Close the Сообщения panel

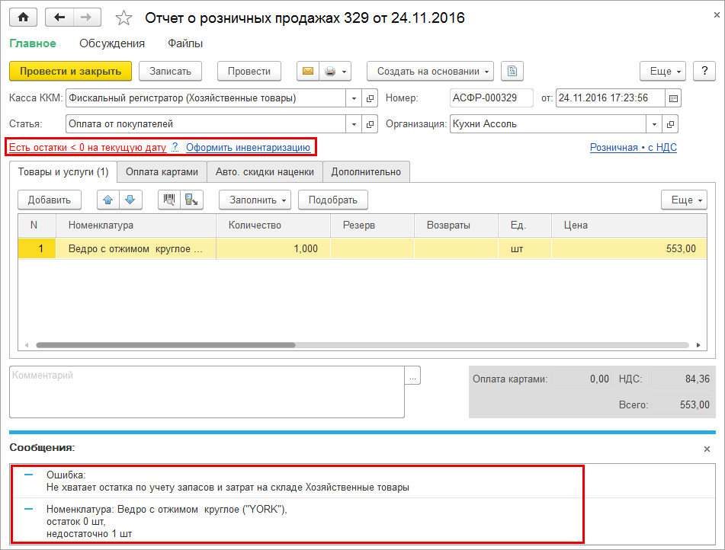point(707,449)
